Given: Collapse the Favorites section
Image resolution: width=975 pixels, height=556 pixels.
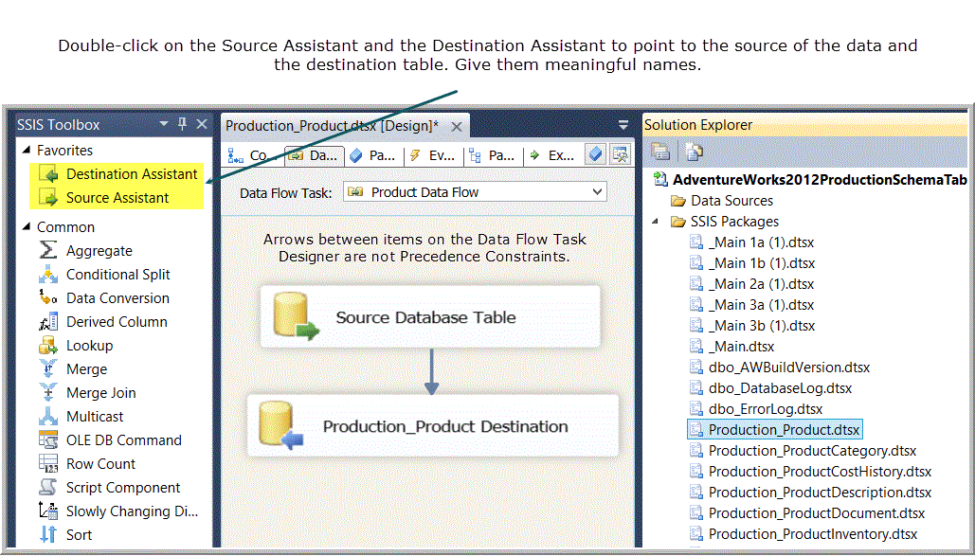Looking at the screenshot, I should point(26,151).
